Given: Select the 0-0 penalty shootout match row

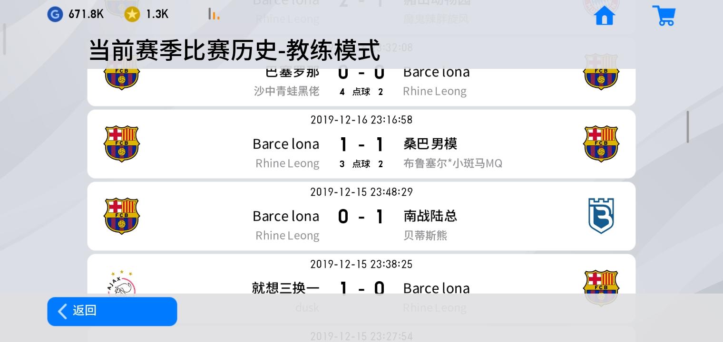Looking at the screenshot, I should (x=361, y=87).
